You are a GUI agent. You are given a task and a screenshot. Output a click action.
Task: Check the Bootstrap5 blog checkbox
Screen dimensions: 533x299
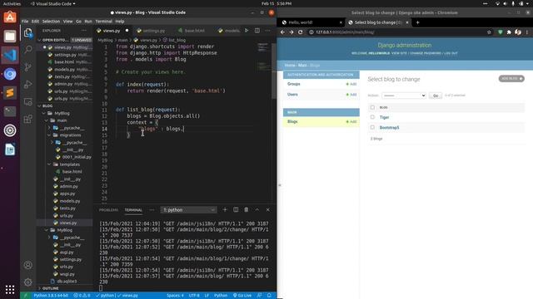click(372, 127)
